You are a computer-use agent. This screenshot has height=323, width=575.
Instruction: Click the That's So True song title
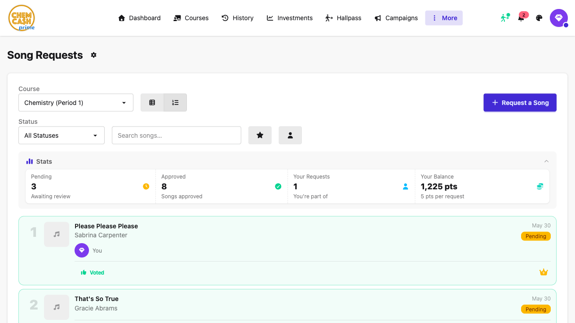pyautogui.click(x=97, y=299)
